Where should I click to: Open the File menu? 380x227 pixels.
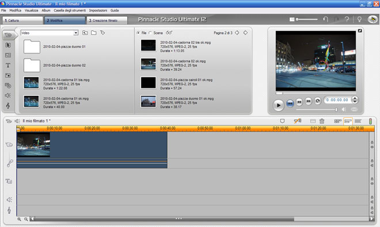tap(3, 10)
